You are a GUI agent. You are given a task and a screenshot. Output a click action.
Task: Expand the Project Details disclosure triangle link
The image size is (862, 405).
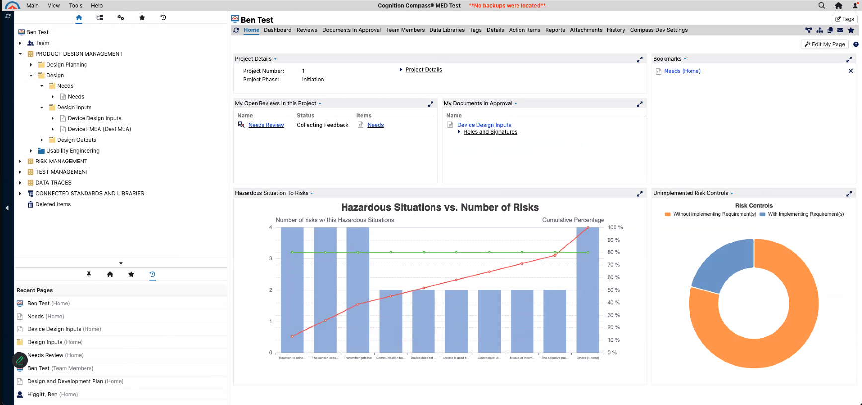click(401, 70)
